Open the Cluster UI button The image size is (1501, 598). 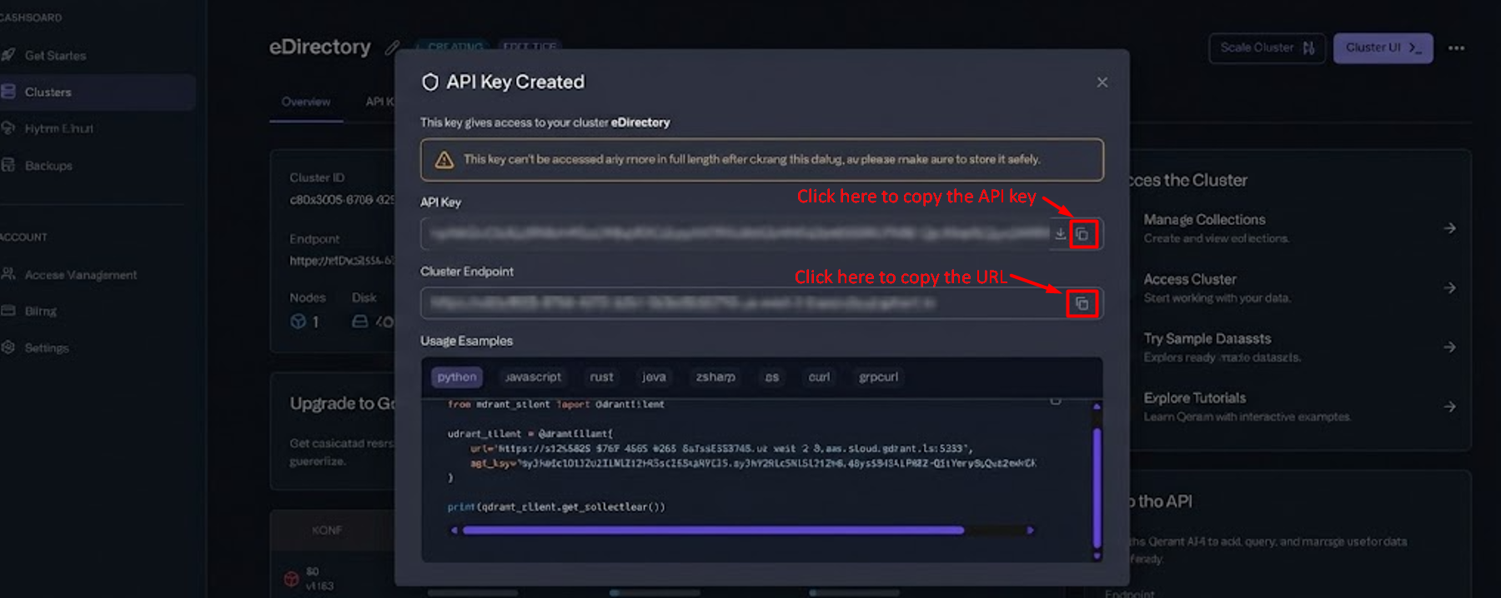click(x=1383, y=48)
